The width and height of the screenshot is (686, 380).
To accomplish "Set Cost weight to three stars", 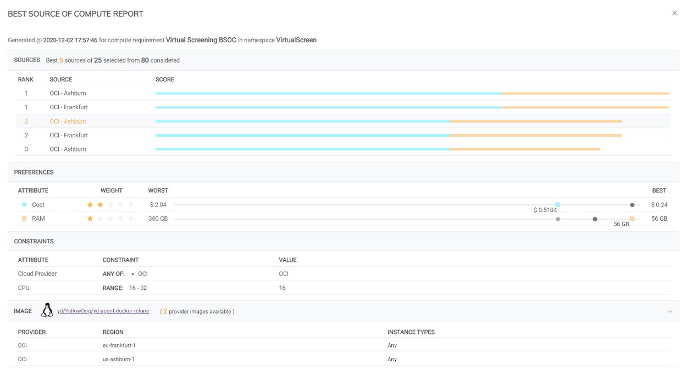I will (110, 205).
